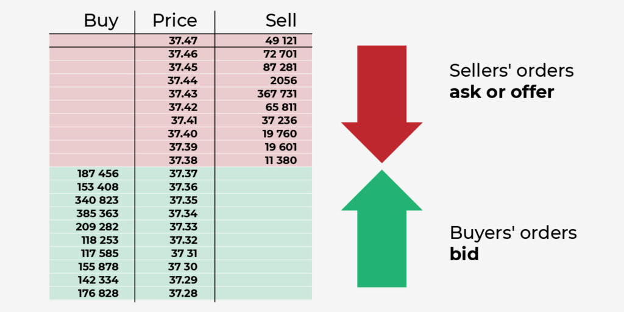Click the green upward buy arrow
Image resolution: width=624 pixels, height=312 pixels.
pos(381,232)
